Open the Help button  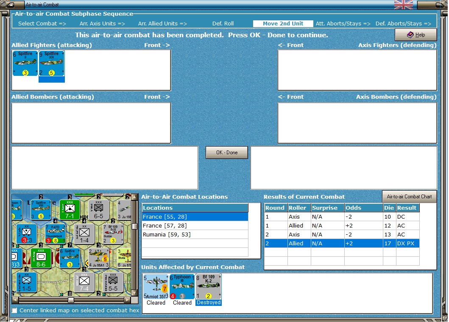pos(416,35)
